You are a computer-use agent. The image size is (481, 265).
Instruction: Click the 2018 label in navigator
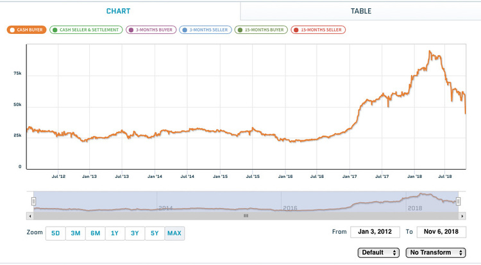tap(415, 208)
